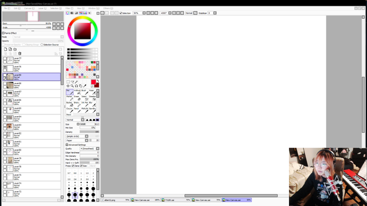Select the AirBrush tool
367x206 pixels.
77,92
